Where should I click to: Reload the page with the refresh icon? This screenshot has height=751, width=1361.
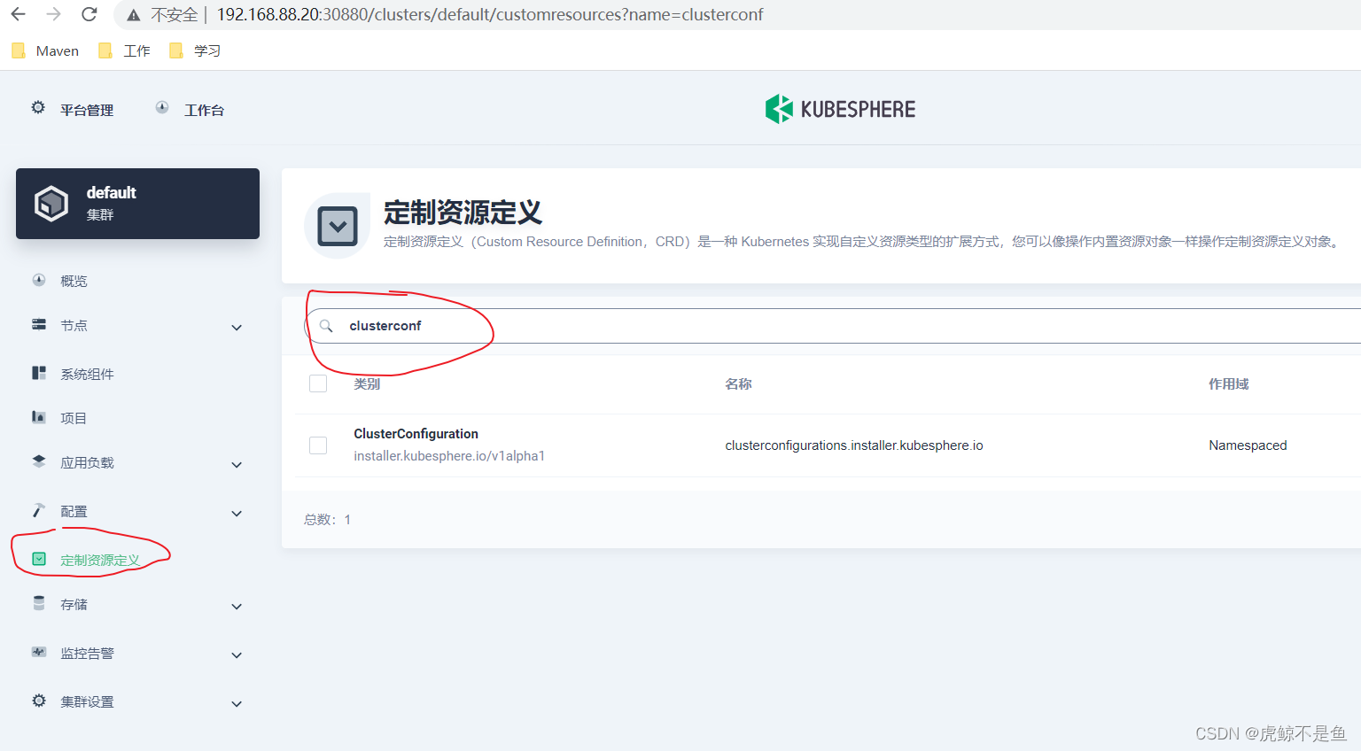point(89,14)
